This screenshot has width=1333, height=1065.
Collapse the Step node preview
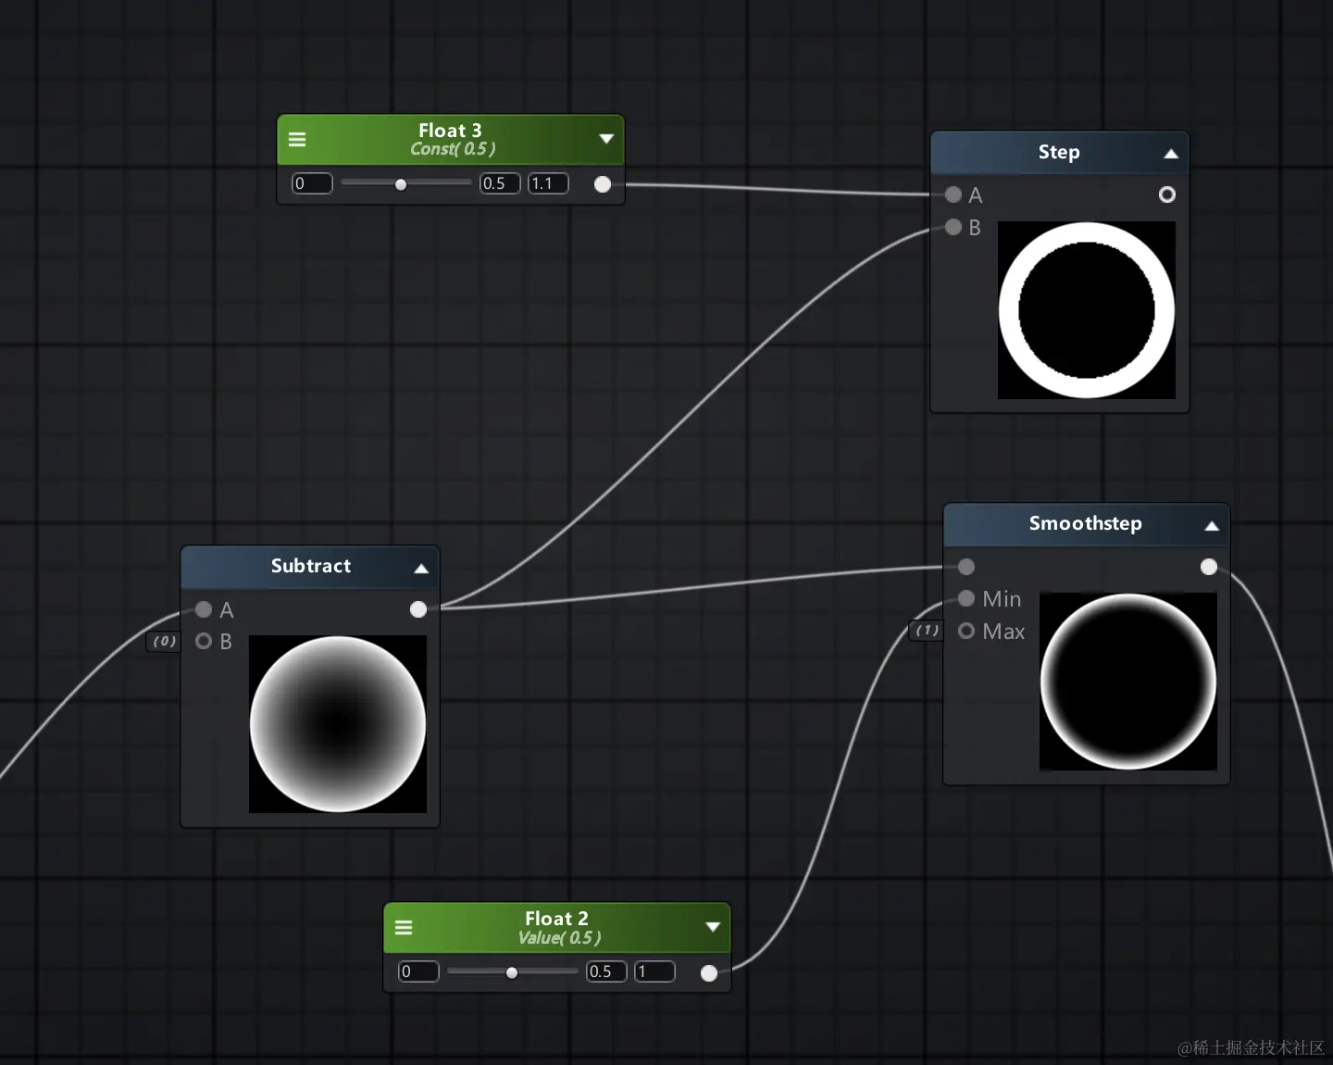(x=1171, y=154)
